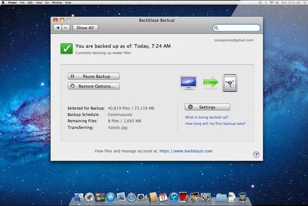This screenshot has width=308, height=206.
Task: Click the green backed-up checkmark icon
Action: coord(66,48)
